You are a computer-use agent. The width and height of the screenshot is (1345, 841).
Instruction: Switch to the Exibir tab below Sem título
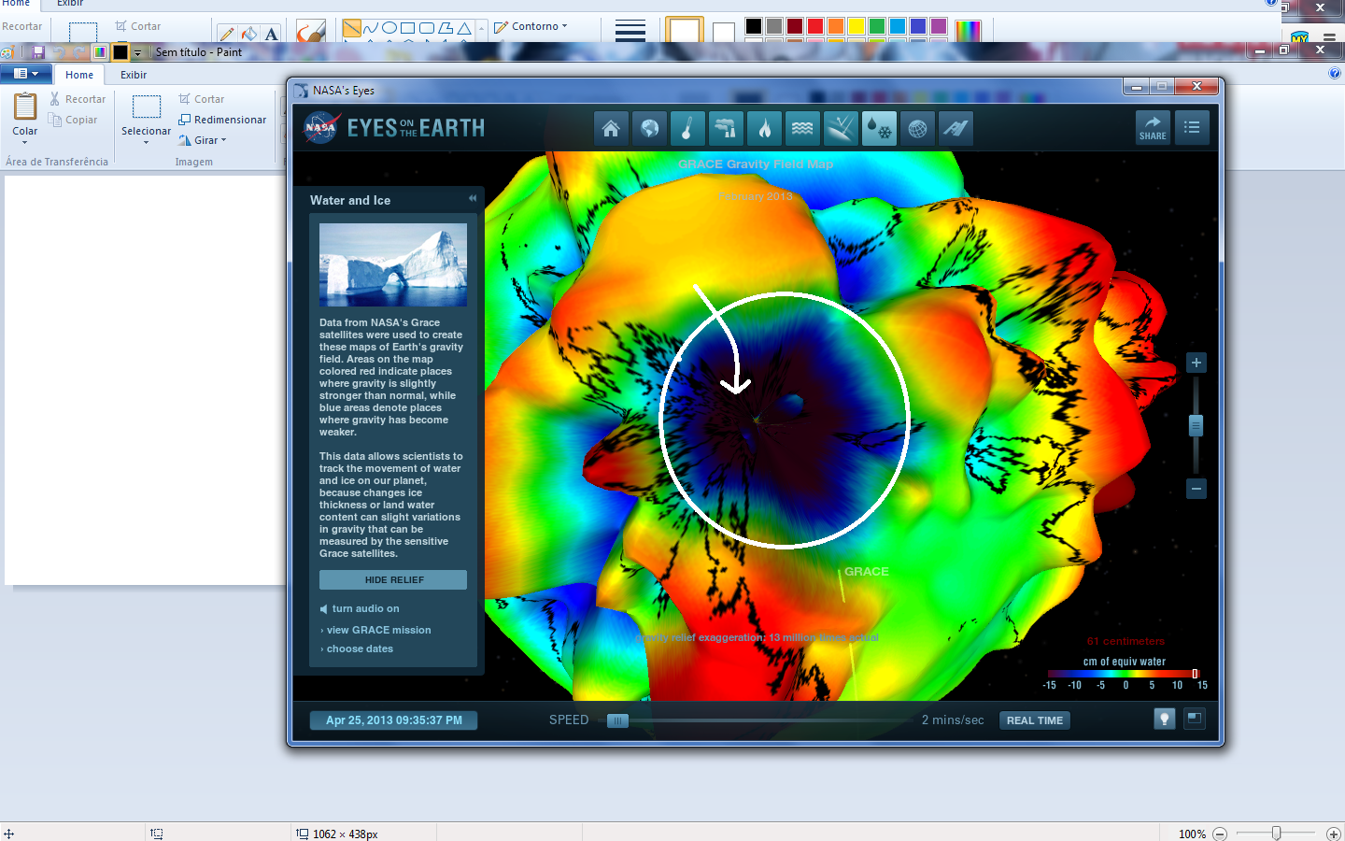click(134, 75)
